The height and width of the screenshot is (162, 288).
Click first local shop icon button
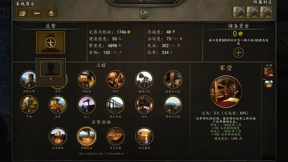click(x=22, y=14)
